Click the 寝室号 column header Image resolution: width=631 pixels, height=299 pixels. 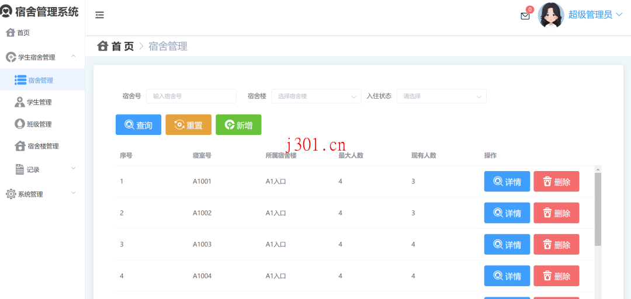tap(202, 156)
